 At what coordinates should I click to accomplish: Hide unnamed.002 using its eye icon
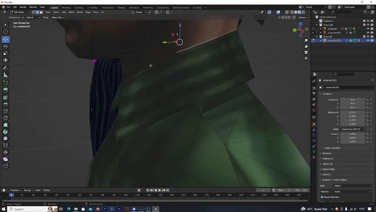pos(368,33)
